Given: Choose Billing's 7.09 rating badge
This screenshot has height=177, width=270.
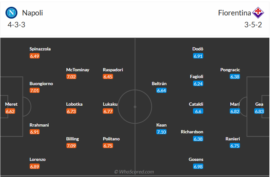Looking at the screenshot, I should pos(71,146).
